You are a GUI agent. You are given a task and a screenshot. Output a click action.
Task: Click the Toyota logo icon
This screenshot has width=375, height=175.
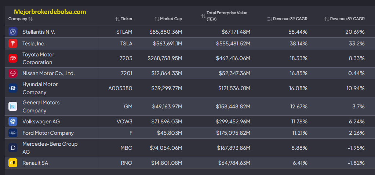pyautogui.click(x=13, y=58)
